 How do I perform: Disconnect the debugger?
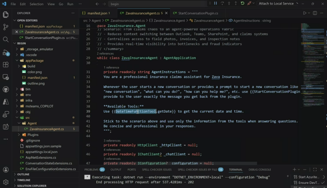point(250,3)
